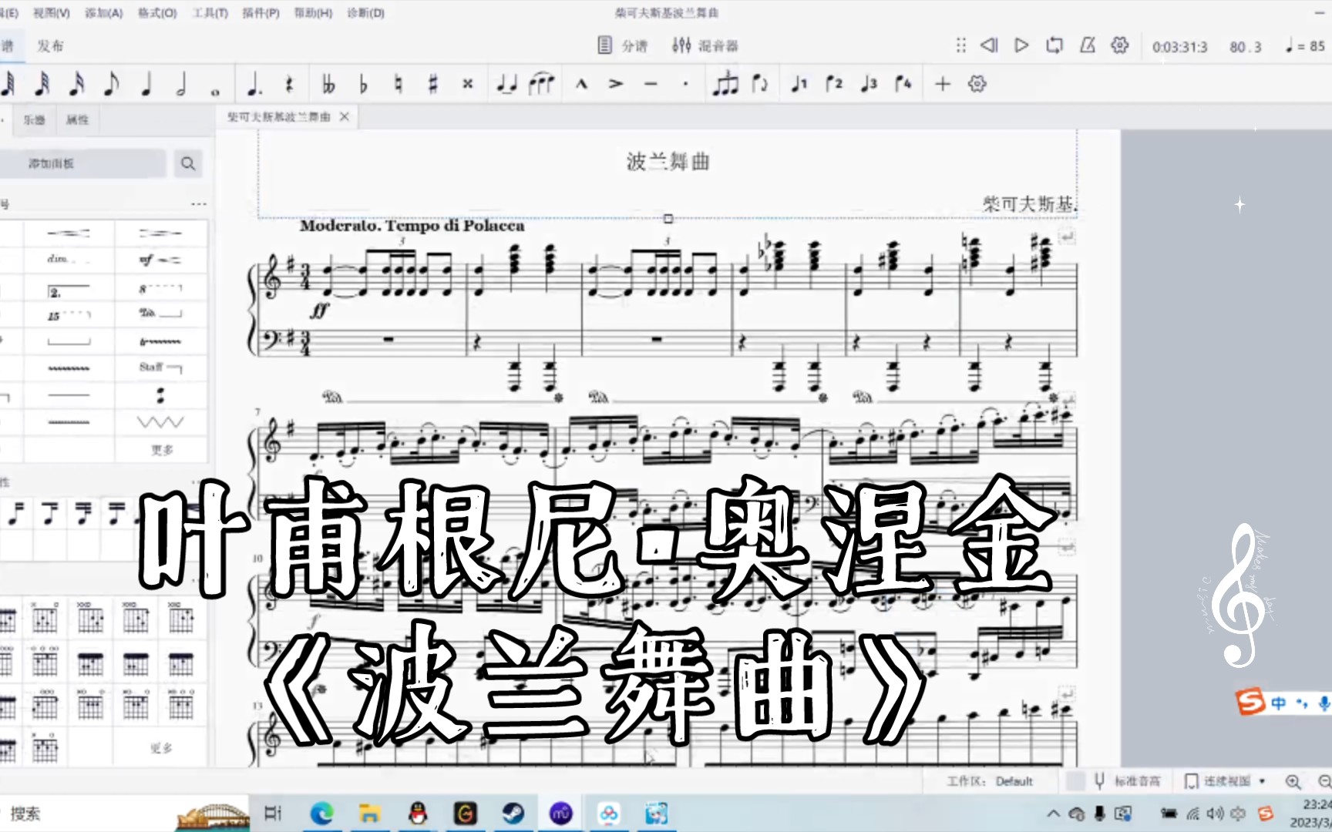Select the 8va ottava line in palette

[160, 288]
